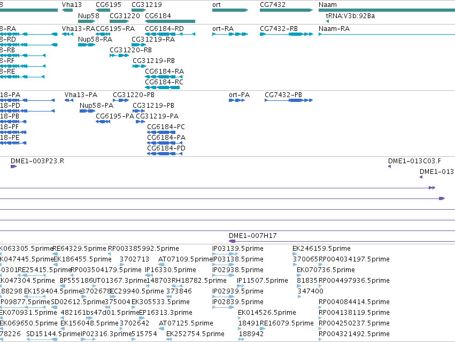Select the Vha13-PA protein label
This screenshot has height=342, width=455.
[81, 95]
